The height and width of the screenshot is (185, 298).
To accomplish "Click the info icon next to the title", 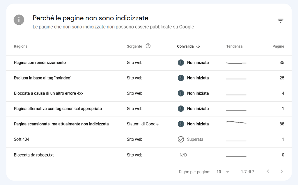I will [19, 20].
